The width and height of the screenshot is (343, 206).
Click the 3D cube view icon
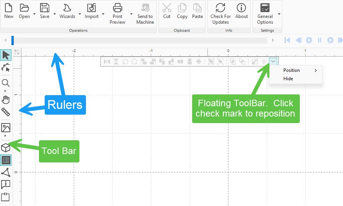(6, 148)
